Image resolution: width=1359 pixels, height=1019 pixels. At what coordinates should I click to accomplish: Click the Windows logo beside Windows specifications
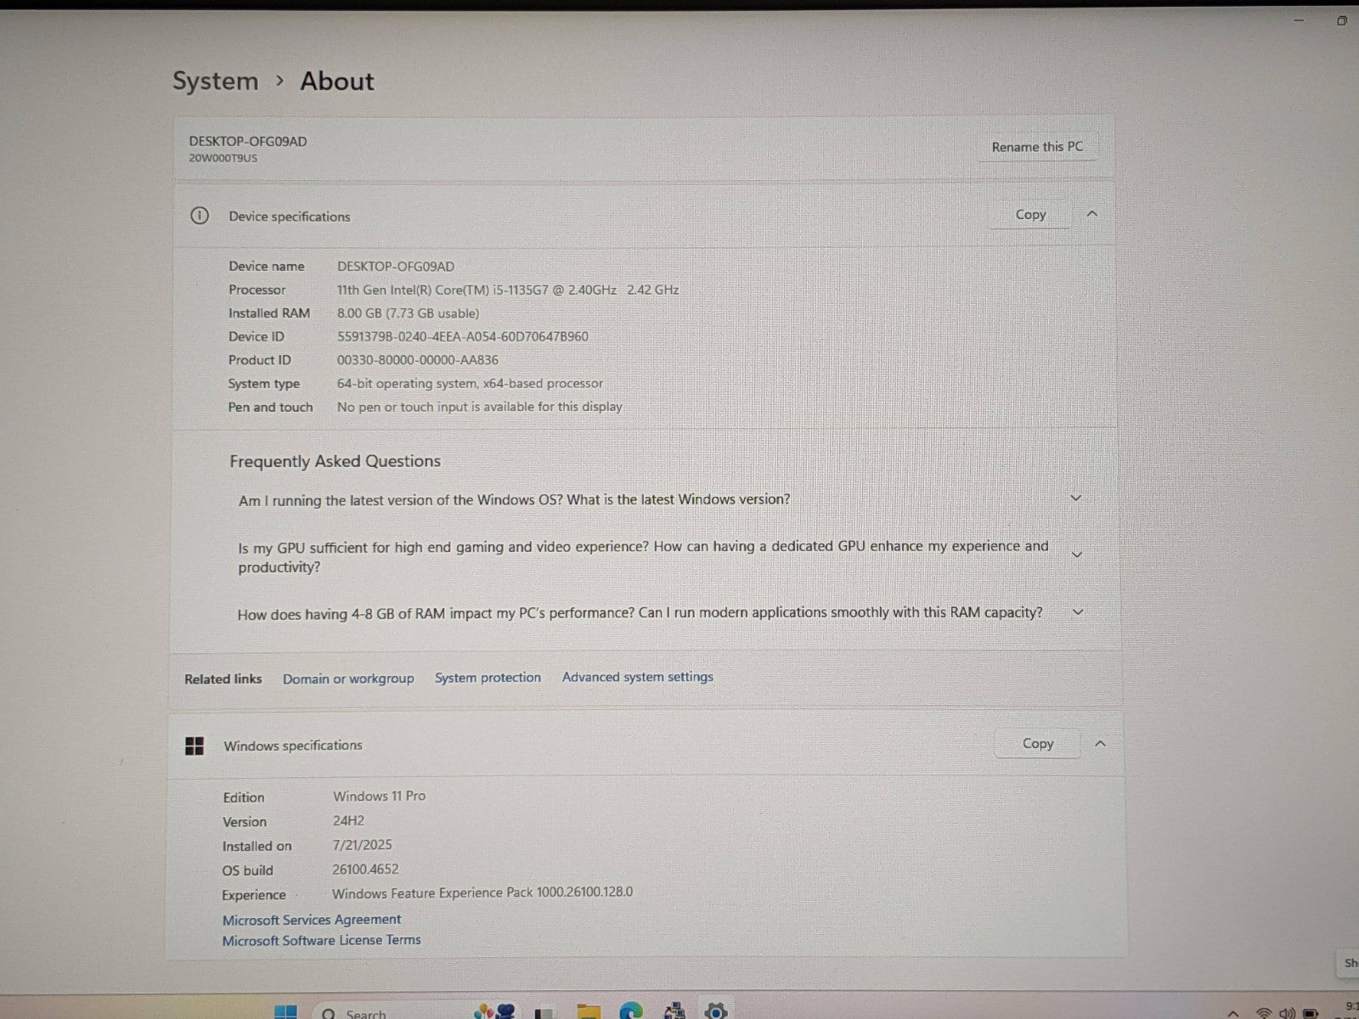point(195,746)
